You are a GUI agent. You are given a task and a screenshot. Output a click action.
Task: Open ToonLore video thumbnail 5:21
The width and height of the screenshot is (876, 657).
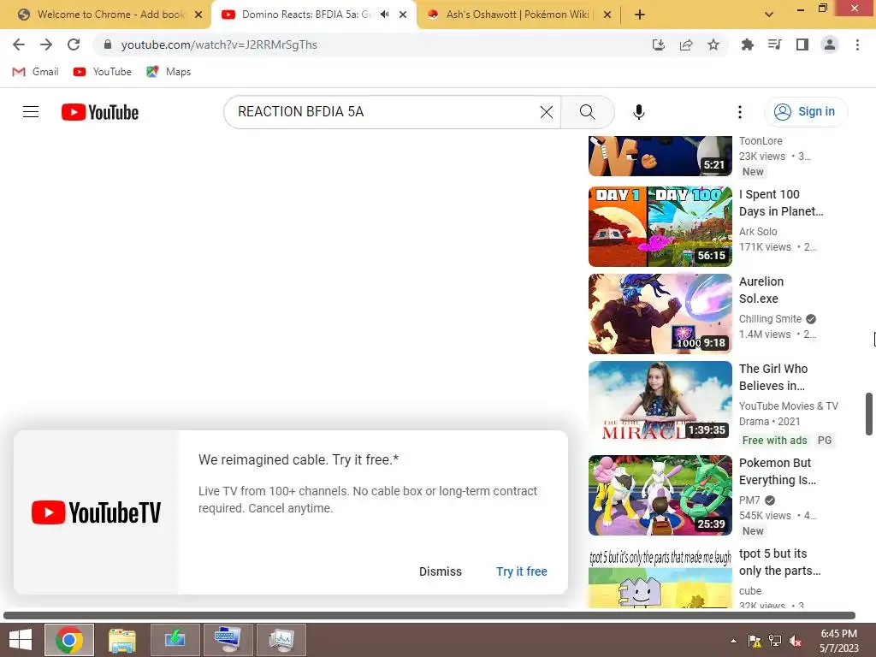(660, 156)
